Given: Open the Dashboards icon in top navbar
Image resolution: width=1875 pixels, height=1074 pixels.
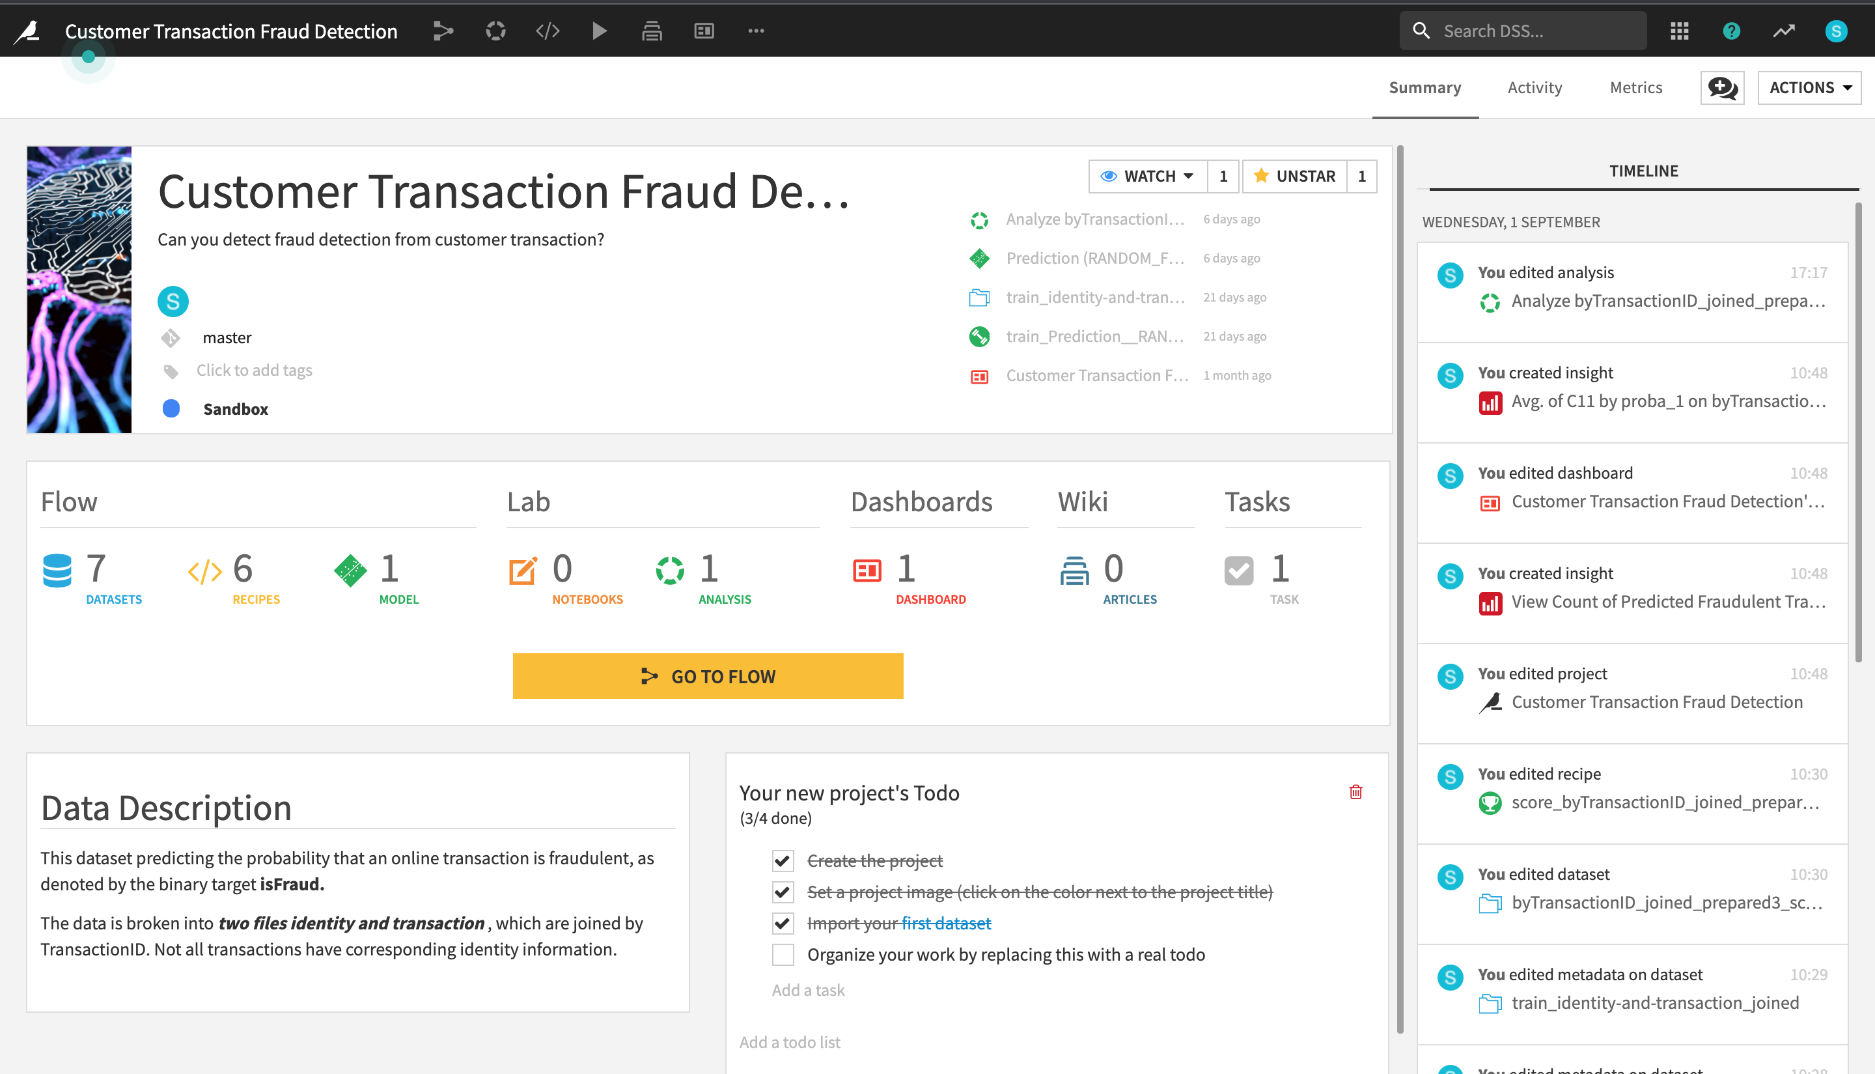Looking at the screenshot, I should click(x=704, y=31).
